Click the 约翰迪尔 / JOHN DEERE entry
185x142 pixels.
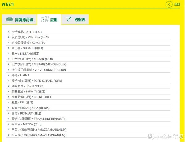click(27, 86)
